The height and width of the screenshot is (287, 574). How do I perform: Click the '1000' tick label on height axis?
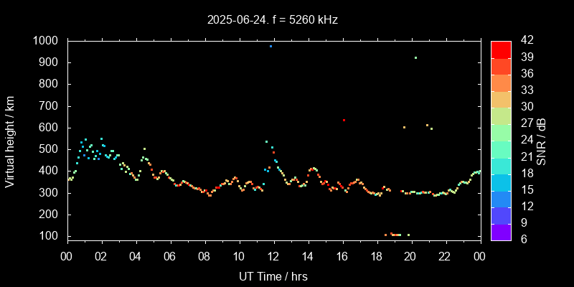pyautogui.click(x=47, y=41)
